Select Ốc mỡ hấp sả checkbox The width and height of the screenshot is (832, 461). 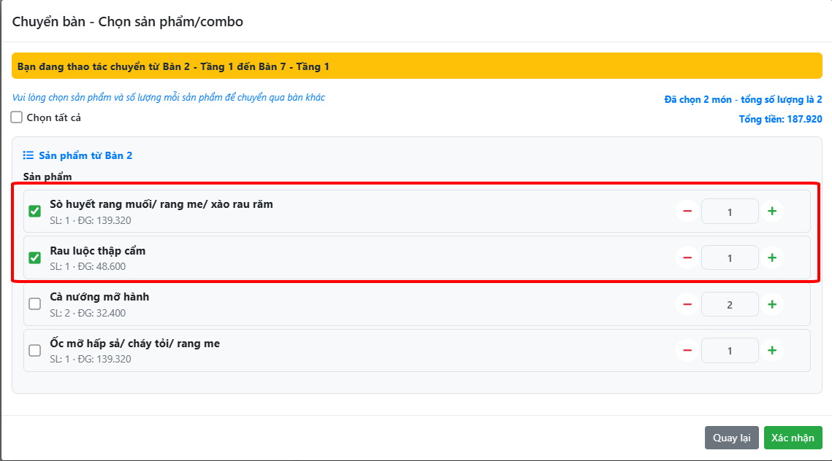[x=34, y=351]
